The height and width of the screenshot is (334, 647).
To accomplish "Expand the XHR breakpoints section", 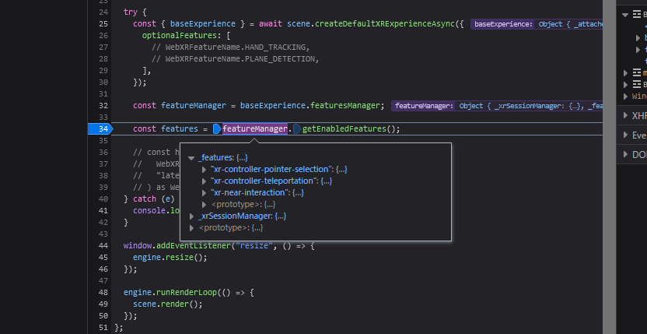I will click(x=625, y=116).
